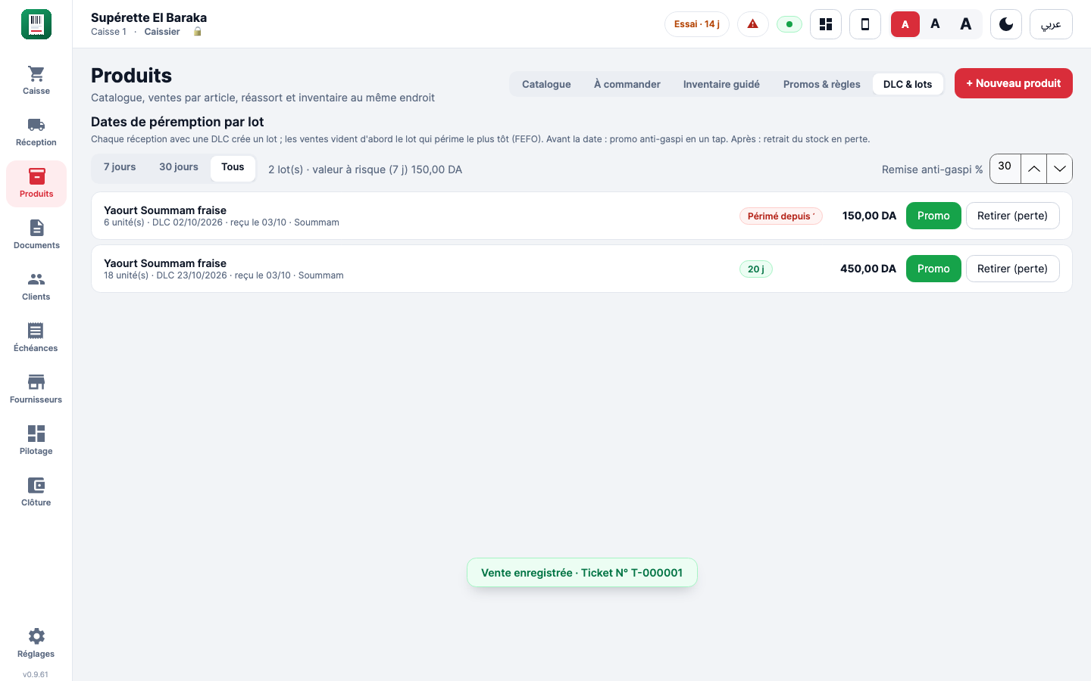Click Retirer (perte) for expired yaourt lot
This screenshot has height=681, width=1091.
click(x=1012, y=216)
